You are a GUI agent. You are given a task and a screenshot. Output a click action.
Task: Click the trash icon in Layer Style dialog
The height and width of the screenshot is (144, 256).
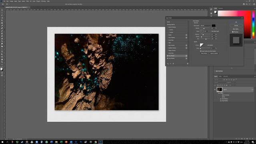coord(188,64)
